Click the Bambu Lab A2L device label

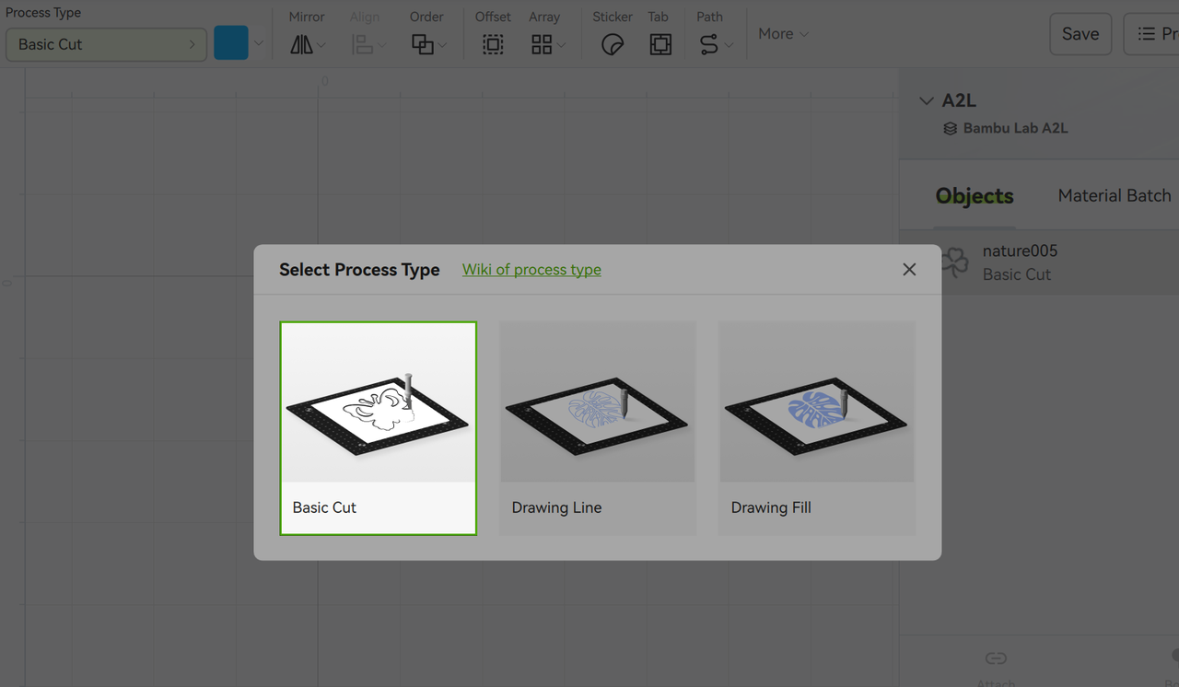1016,128
